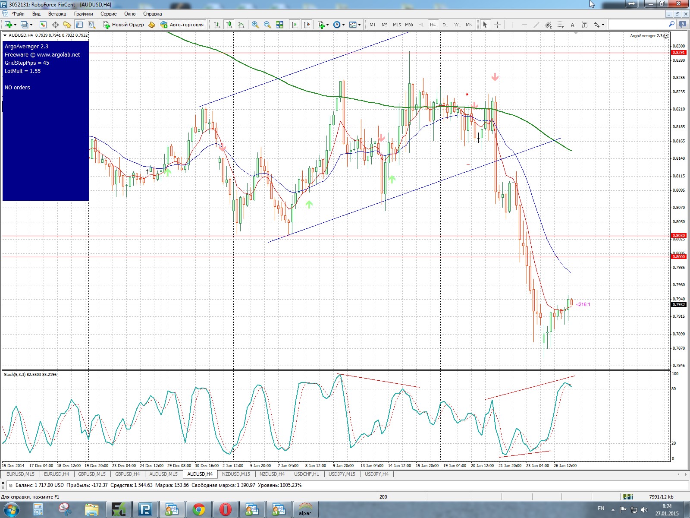
Task: Select the crosshair tool
Action: tap(497, 25)
